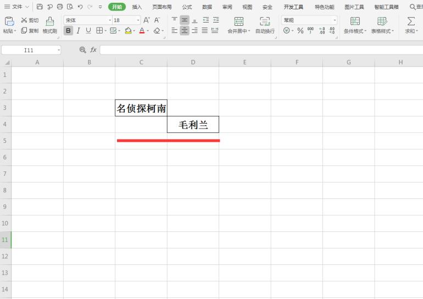Image resolution: width=423 pixels, height=299 pixels.
Task: Increase indent in the cell
Action: coord(216,20)
